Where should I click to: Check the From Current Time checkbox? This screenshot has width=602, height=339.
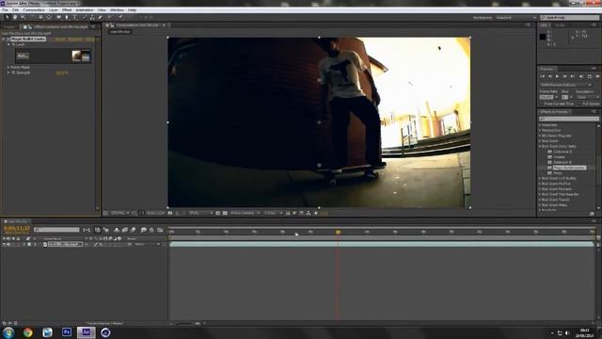(542, 104)
